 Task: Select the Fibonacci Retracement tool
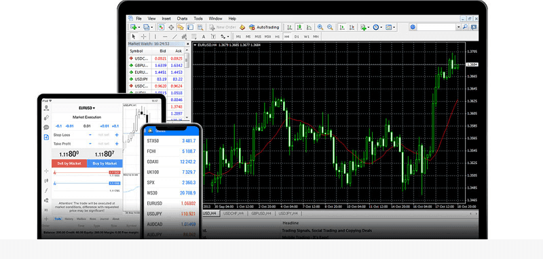(194, 37)
